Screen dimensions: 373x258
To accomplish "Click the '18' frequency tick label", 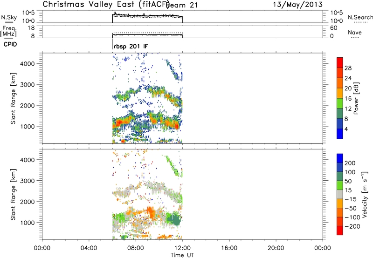I will pyautogui.click(x=31, y=28).
